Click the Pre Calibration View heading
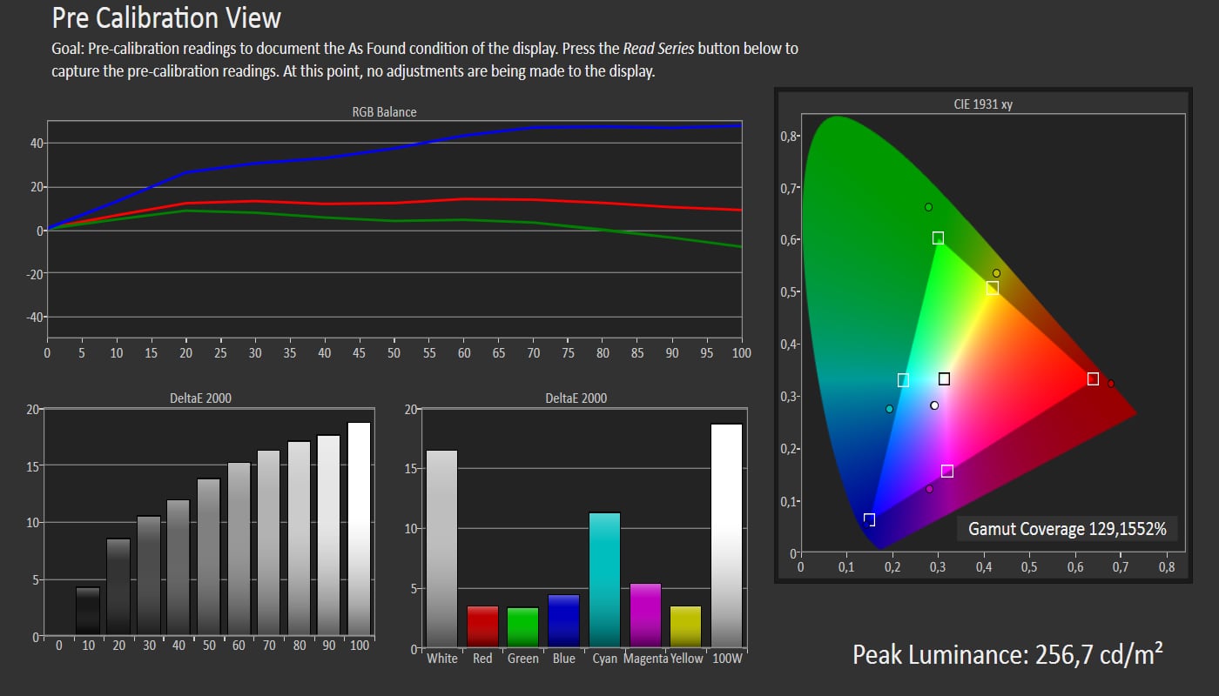 [165, 17]
